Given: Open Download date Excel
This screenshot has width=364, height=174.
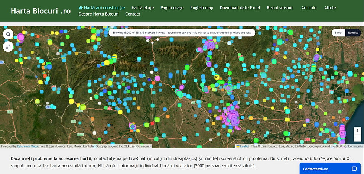Looking at the screenshot, I should pyautogui.click(x=240, y=8).
